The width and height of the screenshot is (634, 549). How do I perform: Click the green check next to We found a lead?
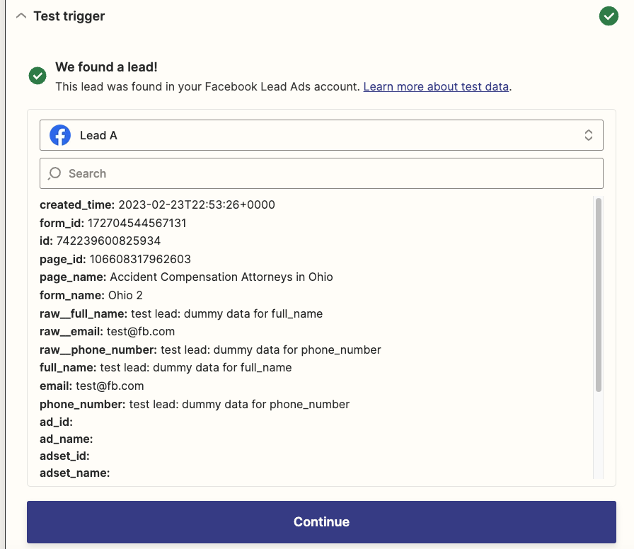(38, 76)
